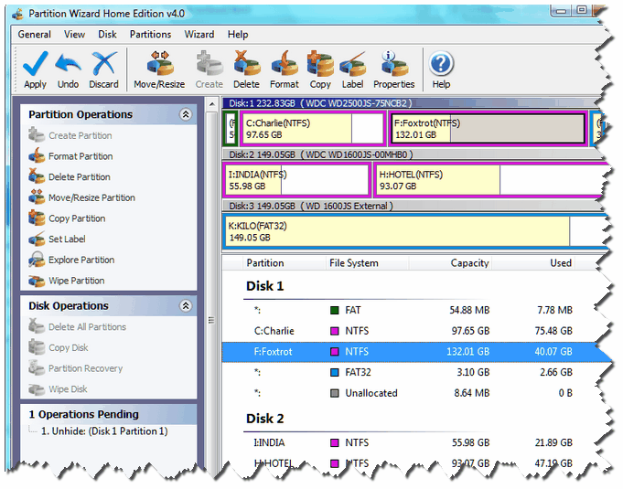The height and width of the screenshot is (489, 623).
Task: Click the sidebar splitter grip handle
Action: 211,320
